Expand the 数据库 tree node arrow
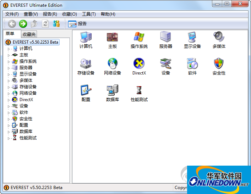The height and width of the screenshot is (194, 251). (9, 132)
